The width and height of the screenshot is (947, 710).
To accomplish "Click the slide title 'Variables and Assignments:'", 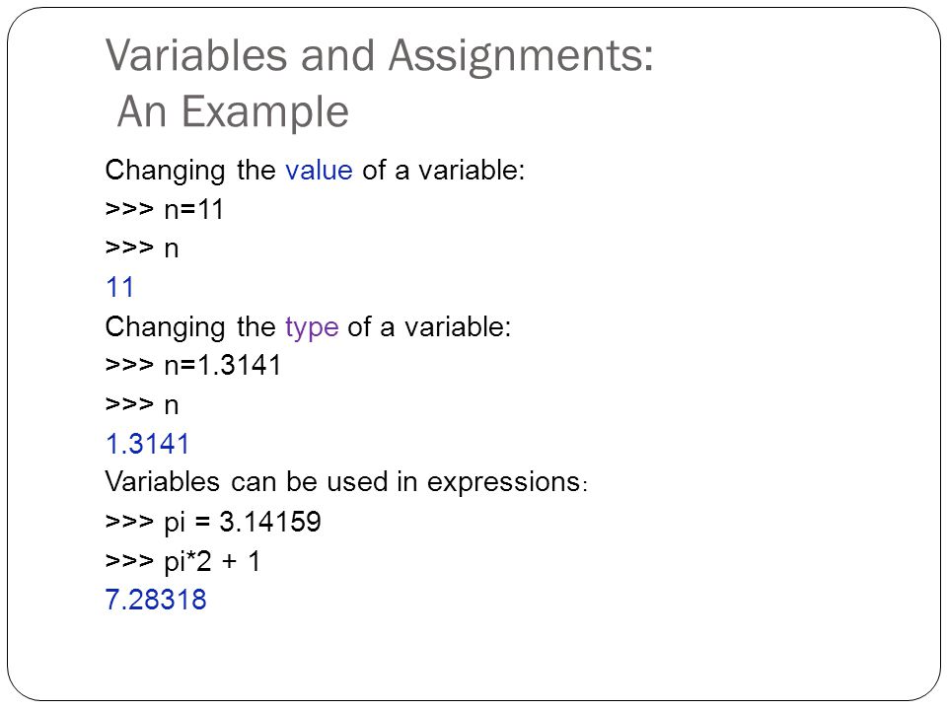I will (379, 57).
